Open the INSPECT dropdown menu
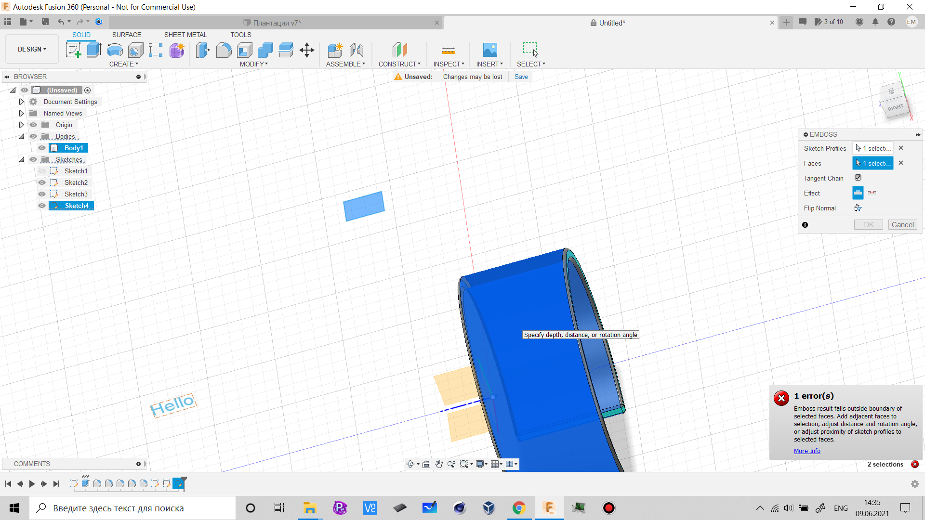 [449, 64]
